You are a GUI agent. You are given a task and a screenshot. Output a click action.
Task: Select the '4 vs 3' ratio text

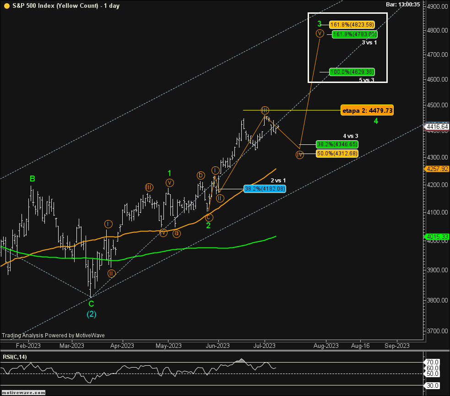tap(350, 136)
